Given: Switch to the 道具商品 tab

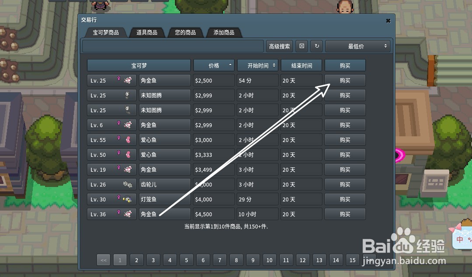Looking at the screenshot, I should (147, 32).
